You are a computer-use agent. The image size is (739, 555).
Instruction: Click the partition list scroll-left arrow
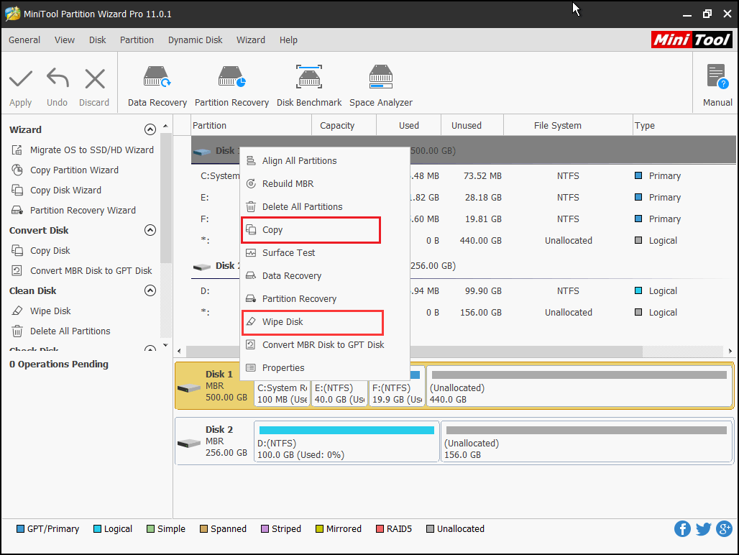179,351
